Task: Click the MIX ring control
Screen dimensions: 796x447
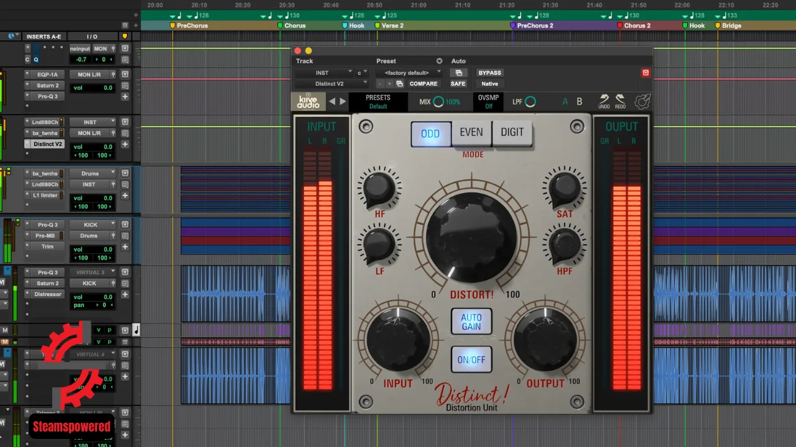Action: 438,102
